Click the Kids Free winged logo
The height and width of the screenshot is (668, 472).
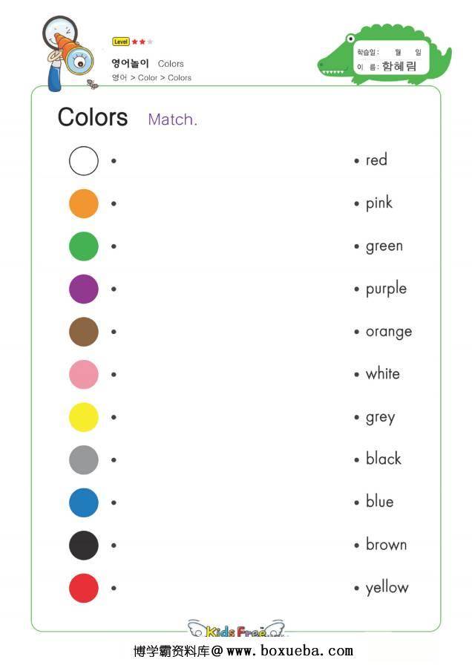[x=236, y=629]
